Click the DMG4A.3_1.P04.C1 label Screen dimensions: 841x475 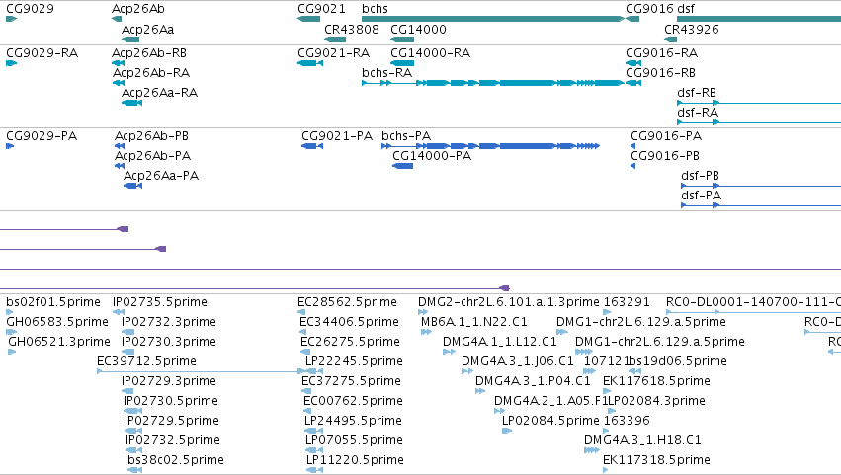point(533,382)
